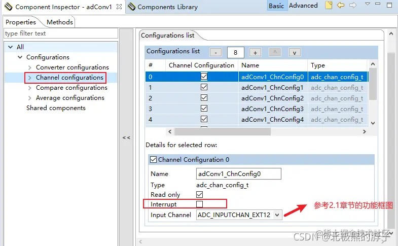Select the Basic view mode
Image resolution: width=398 pixels, height=246 pixels.
pos(276,6)
